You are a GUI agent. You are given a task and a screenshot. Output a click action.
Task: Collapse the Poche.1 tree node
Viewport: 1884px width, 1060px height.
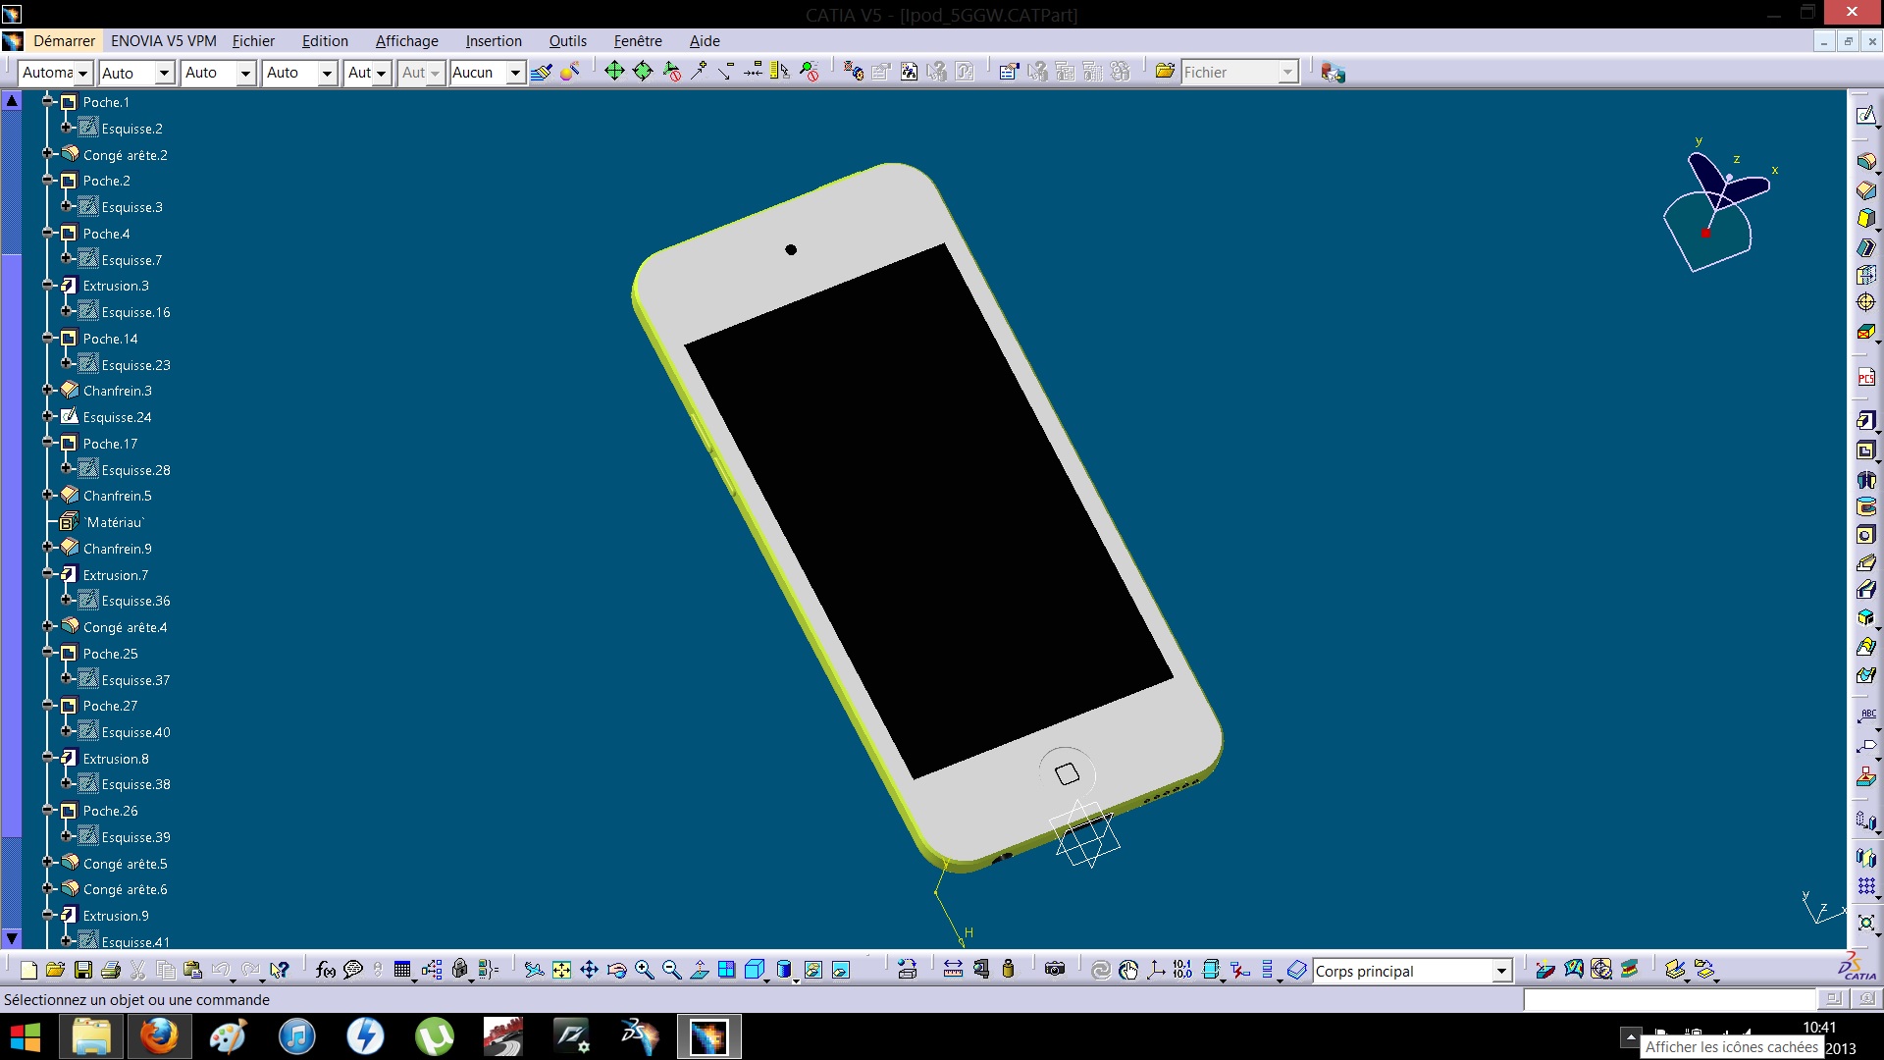[x=48, y=102]
